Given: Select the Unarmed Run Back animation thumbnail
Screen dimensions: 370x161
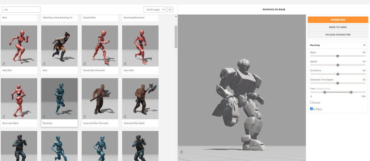Looking at the screenshot, I should coord(140,99).
